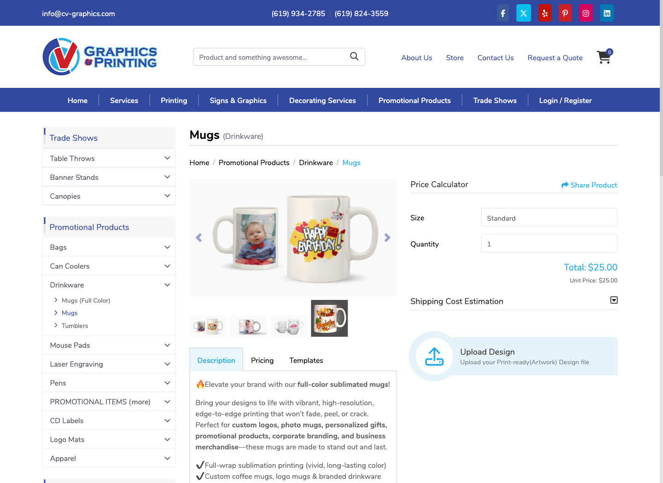Open the Tumblers subcategory

[x=75, y=326]
